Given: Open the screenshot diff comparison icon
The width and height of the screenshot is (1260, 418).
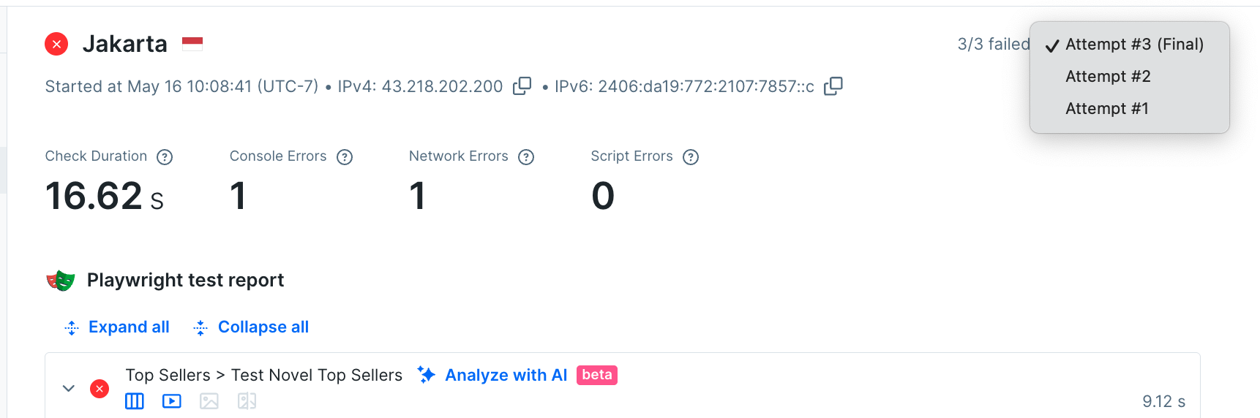Looking at the screenshot, I should pos(247,401).
